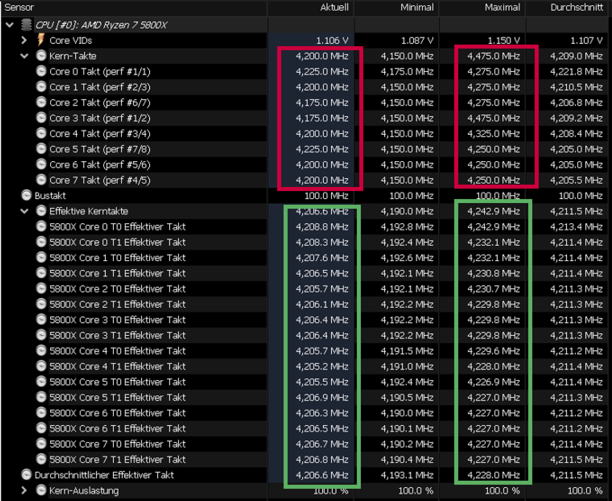Collapse the CPU [#0]: AMD Ryzen 7 5800X node
612x501 pixels.
(10, 25)
